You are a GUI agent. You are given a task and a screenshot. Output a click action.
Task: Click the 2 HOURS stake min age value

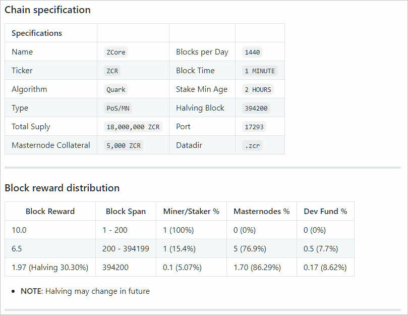(x=258, y=89)
